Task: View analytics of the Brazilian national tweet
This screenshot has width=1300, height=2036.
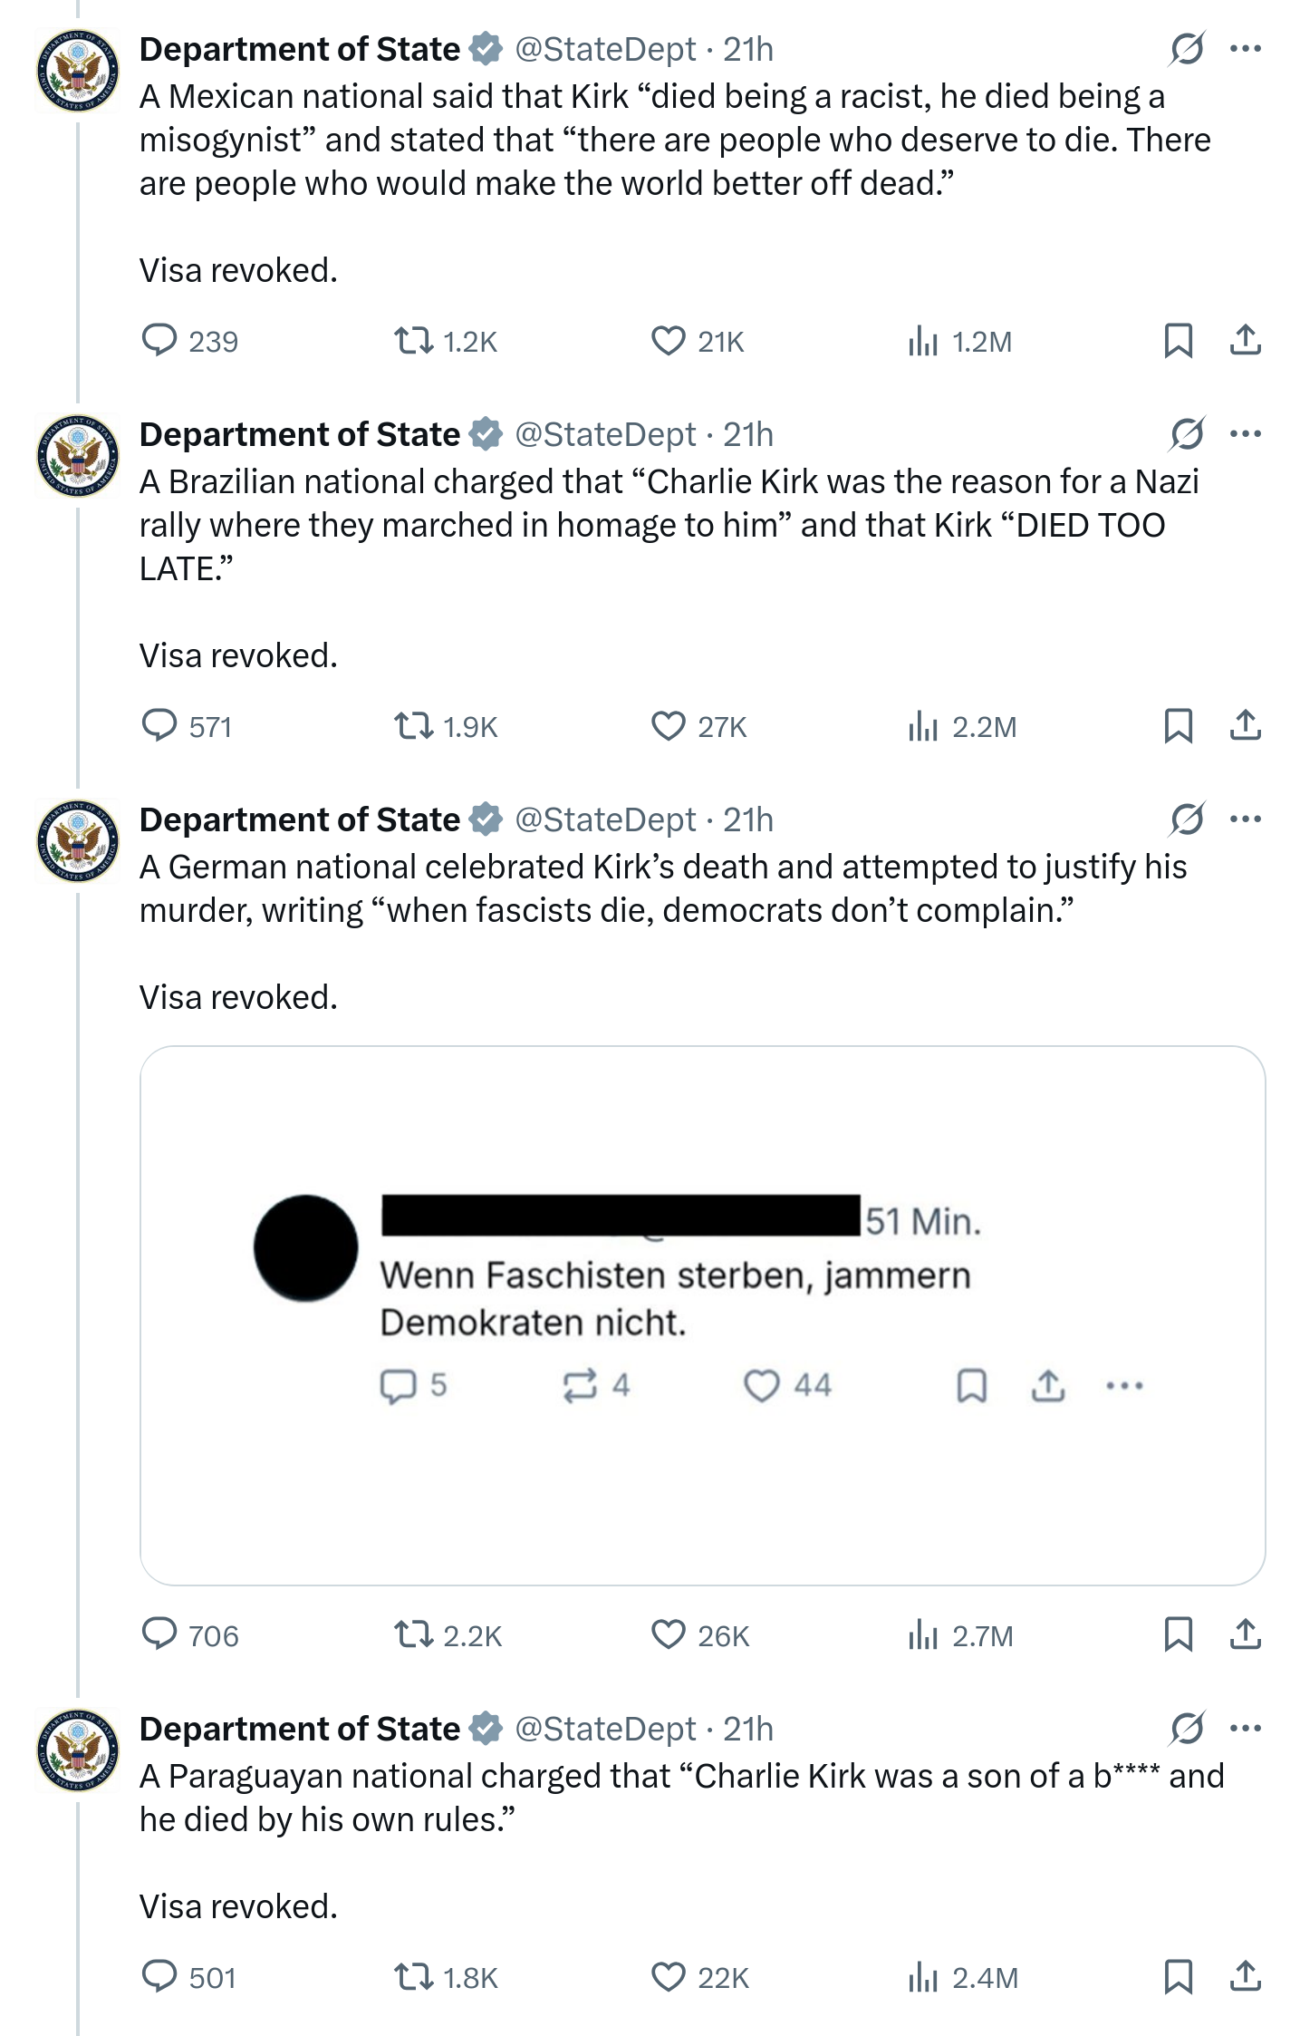Action: point(923,727)
